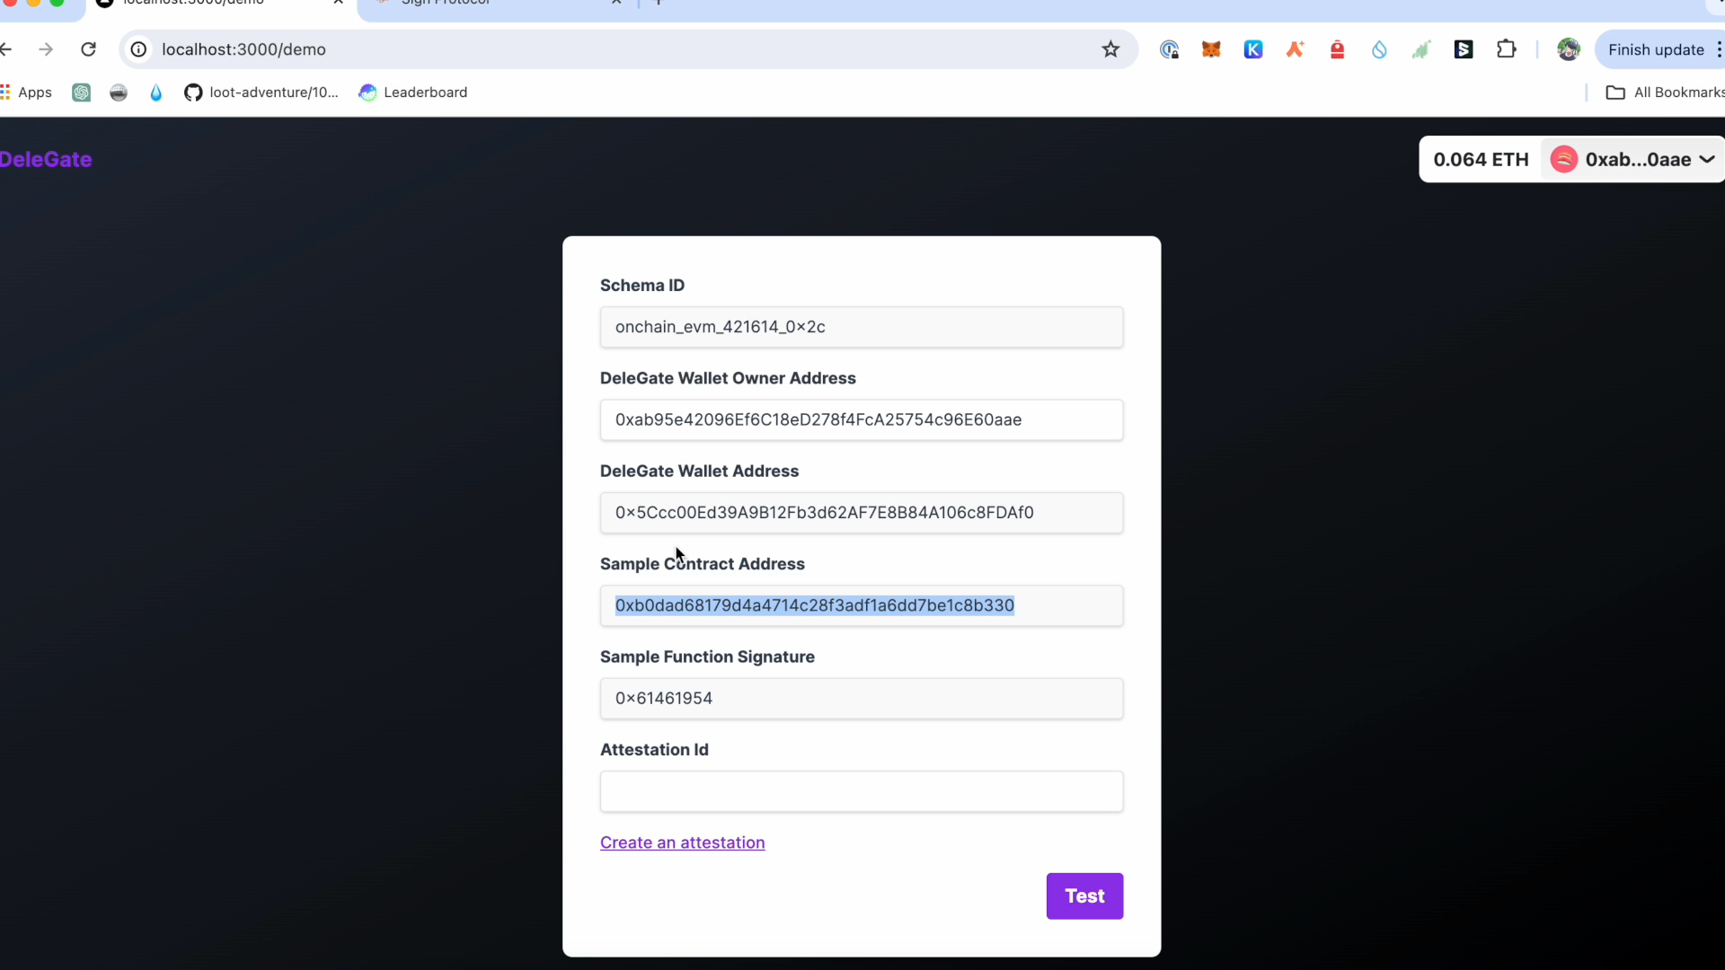This screenshot has height=970, width=1725.
Task: Click the Attestation Id label
Action: pyautogui.click(x=654, y=750)
